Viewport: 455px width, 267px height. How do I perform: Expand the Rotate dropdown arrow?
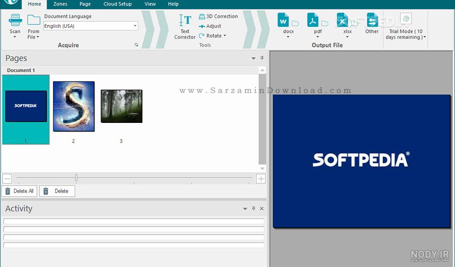(225, 36)
